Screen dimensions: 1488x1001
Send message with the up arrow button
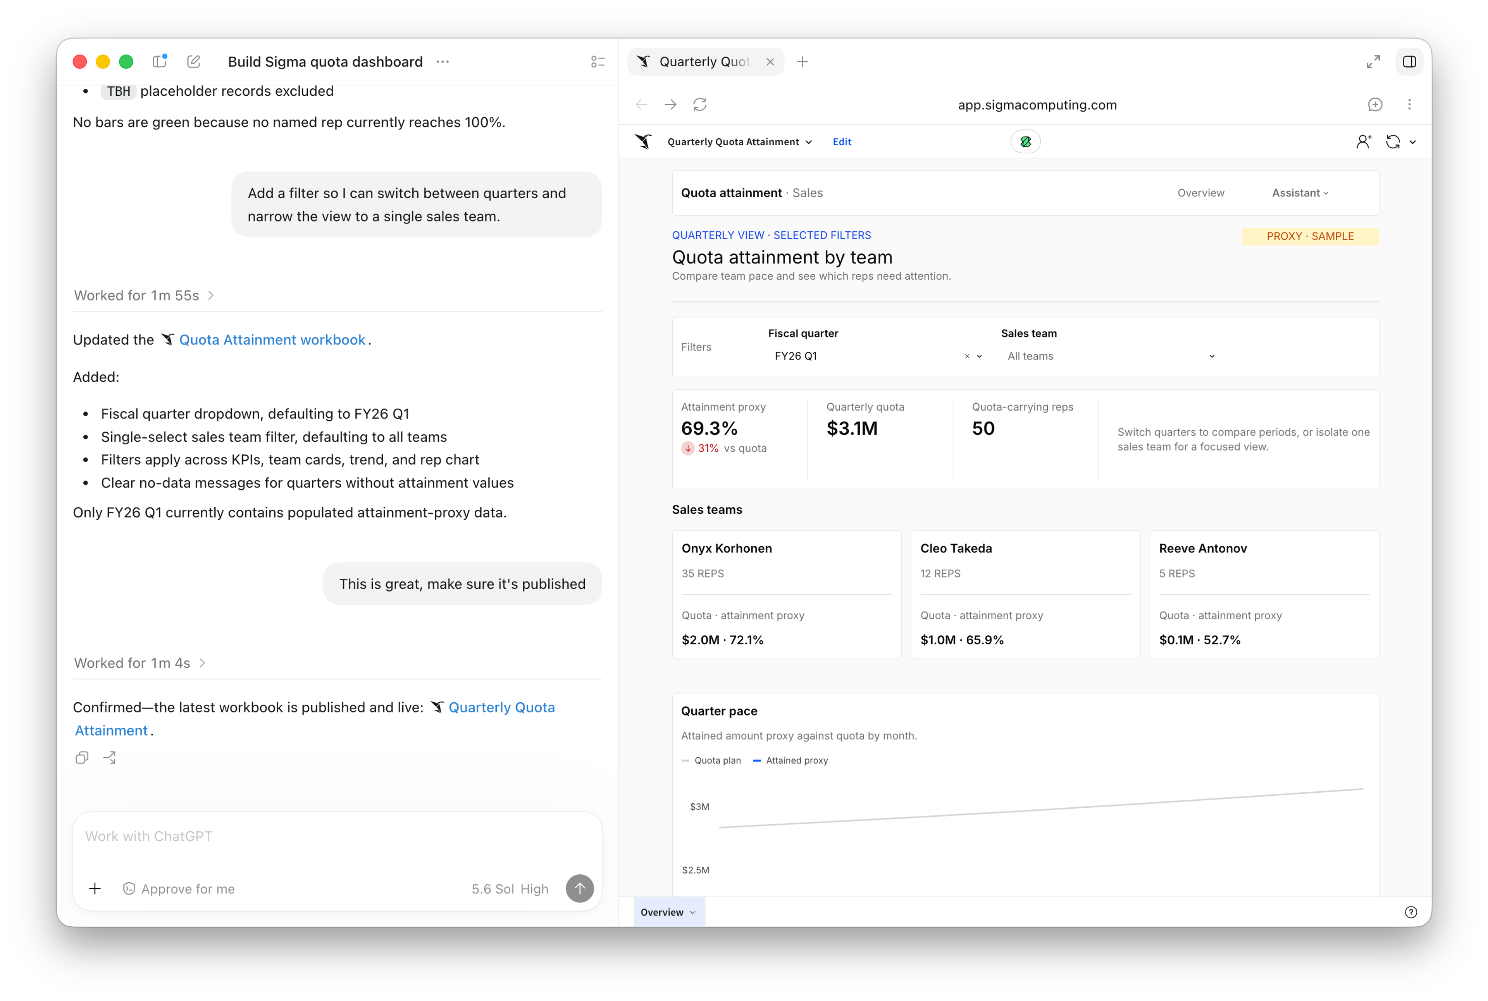[579, 889]
